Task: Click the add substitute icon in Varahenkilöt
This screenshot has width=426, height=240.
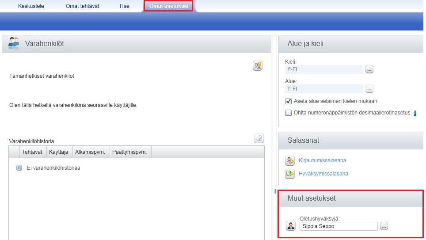Action: (258, 66)
